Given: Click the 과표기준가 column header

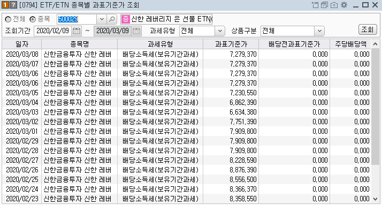Looking at the screenshot, I should pos(231,44).
